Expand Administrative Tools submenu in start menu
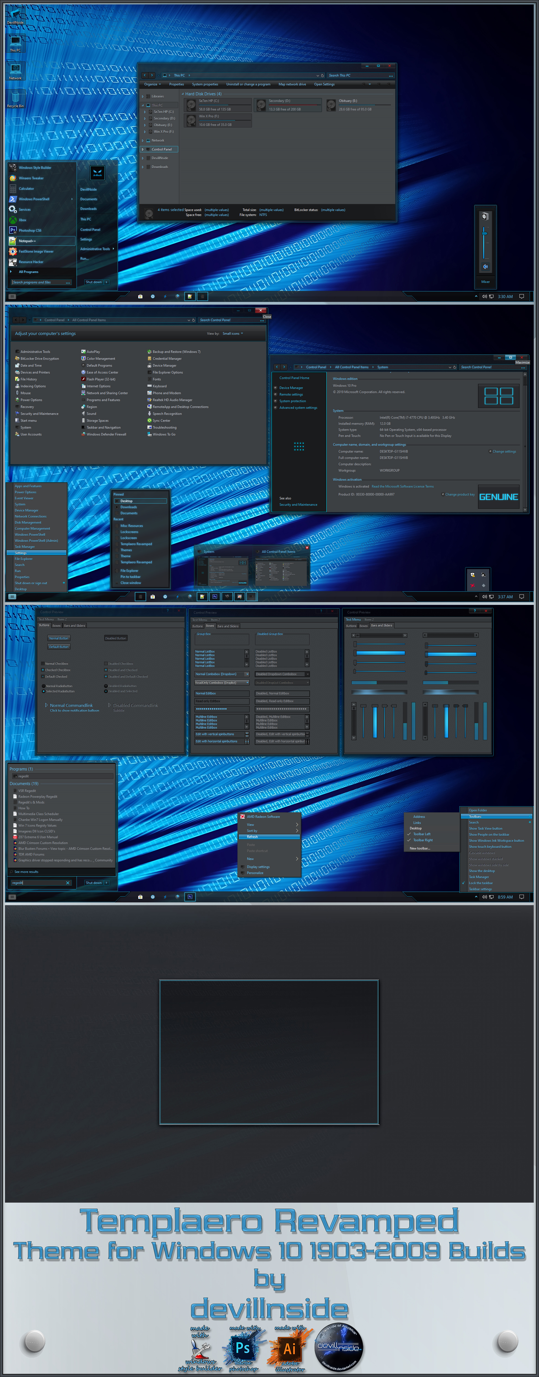The width and height of the screenshot is (539, 1377). [x=113, y=248]
